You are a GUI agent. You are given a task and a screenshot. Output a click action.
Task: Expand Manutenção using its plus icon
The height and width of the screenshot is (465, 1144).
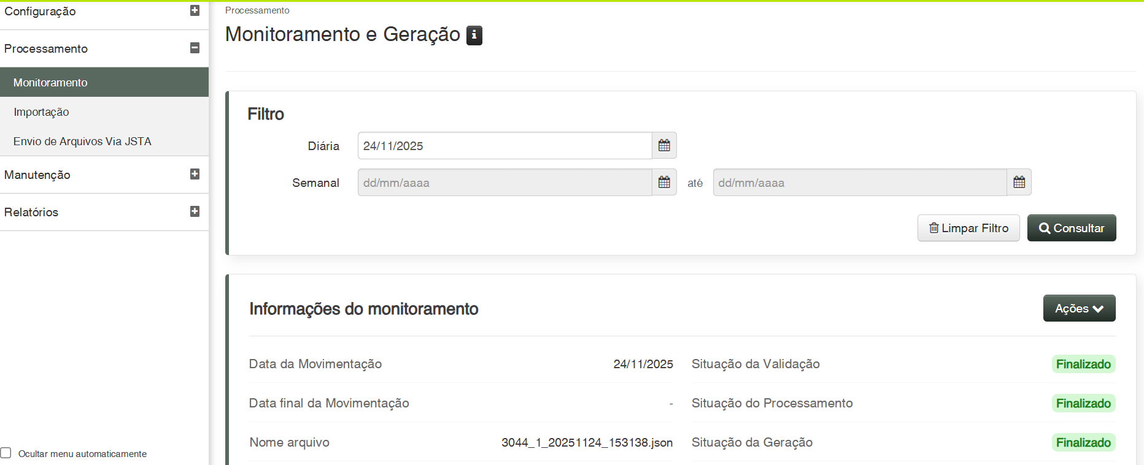coord(195,174)
